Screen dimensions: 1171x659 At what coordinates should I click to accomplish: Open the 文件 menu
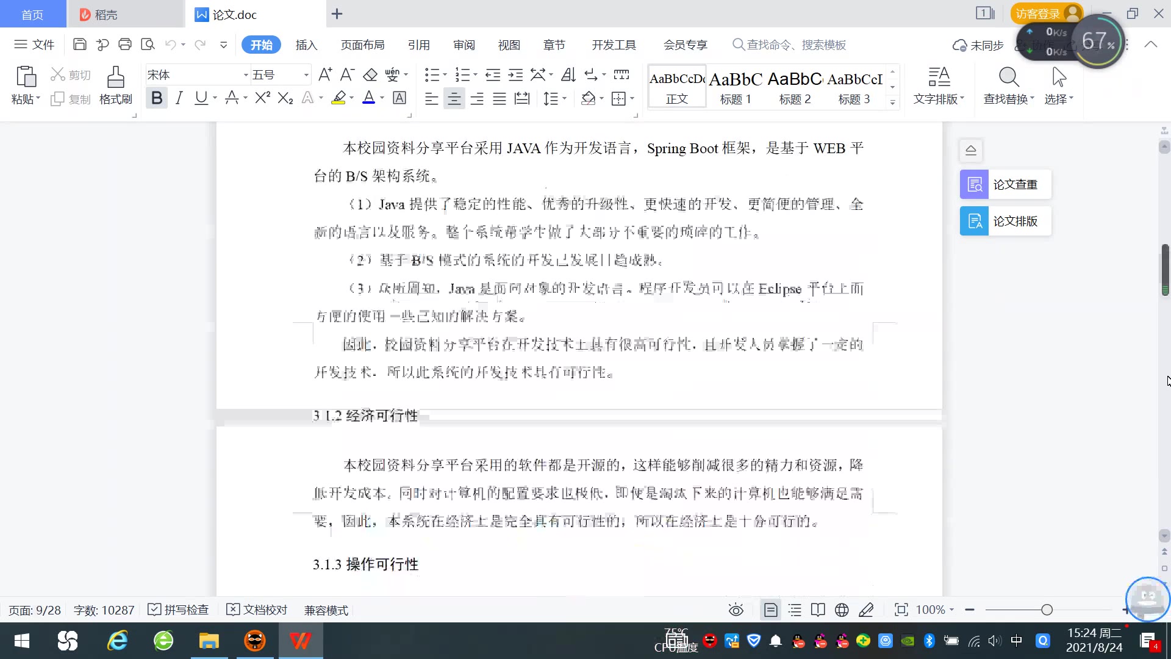(35, 45)
